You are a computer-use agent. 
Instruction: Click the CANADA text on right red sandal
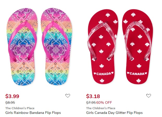click(137, 74)
